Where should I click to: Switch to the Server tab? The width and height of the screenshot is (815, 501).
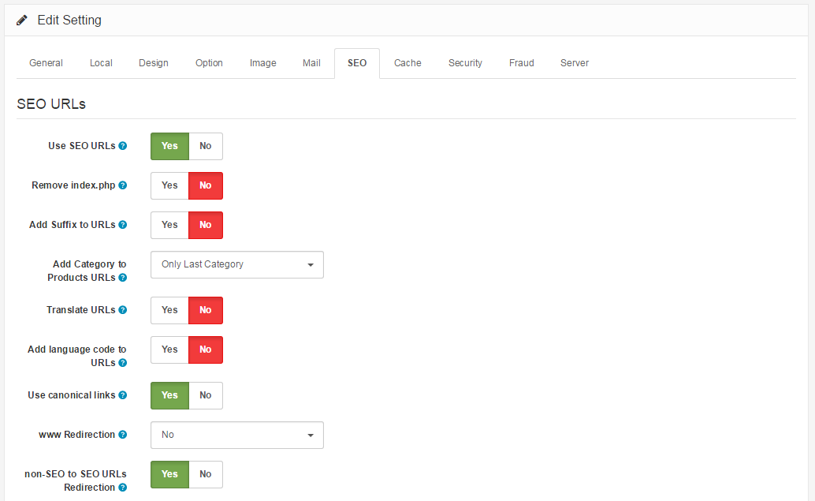[x=575, y=63]
